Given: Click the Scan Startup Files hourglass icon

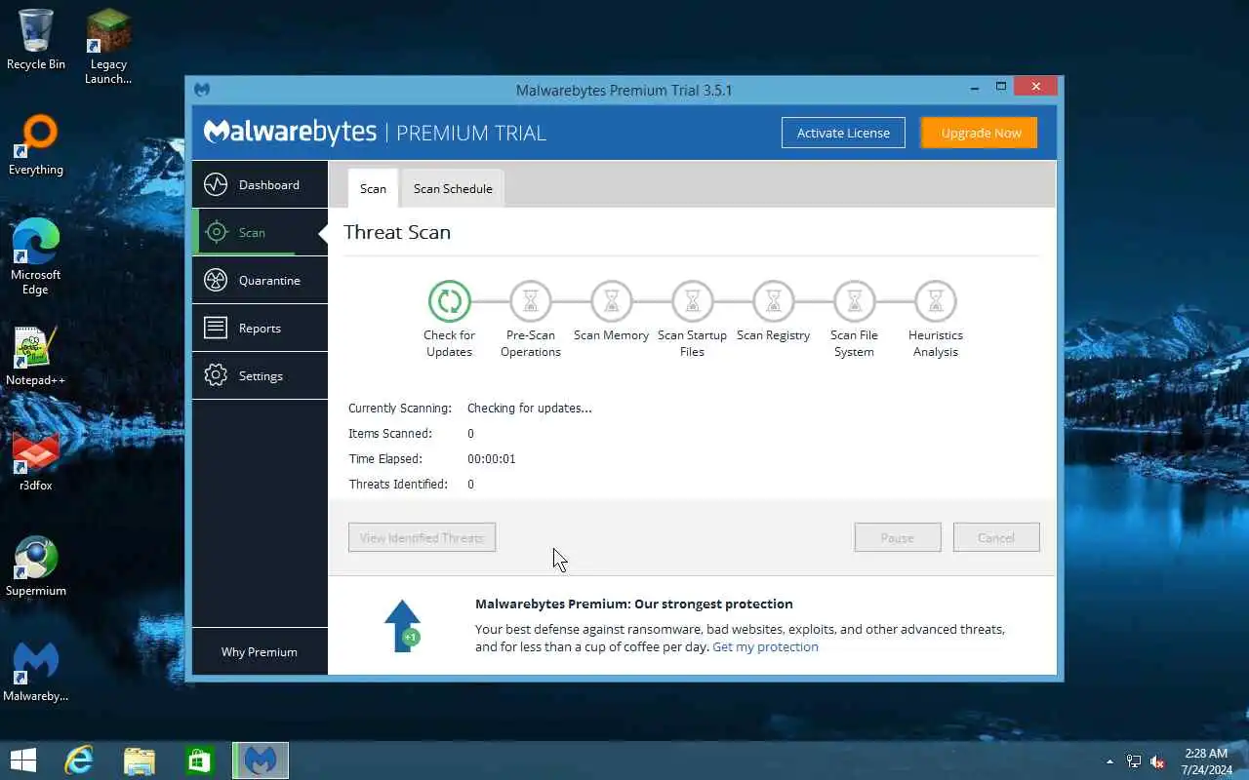Looking at the screenshot, I should 693,301.
